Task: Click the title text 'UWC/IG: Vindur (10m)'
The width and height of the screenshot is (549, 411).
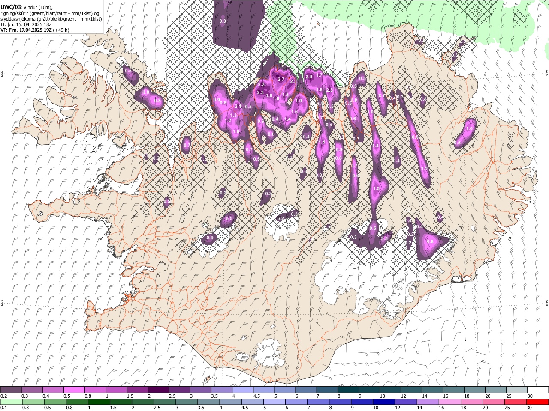Action: (x=26, y=7)
